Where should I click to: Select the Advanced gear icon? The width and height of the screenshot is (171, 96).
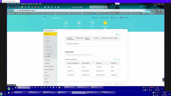click(x=105, y=23)
